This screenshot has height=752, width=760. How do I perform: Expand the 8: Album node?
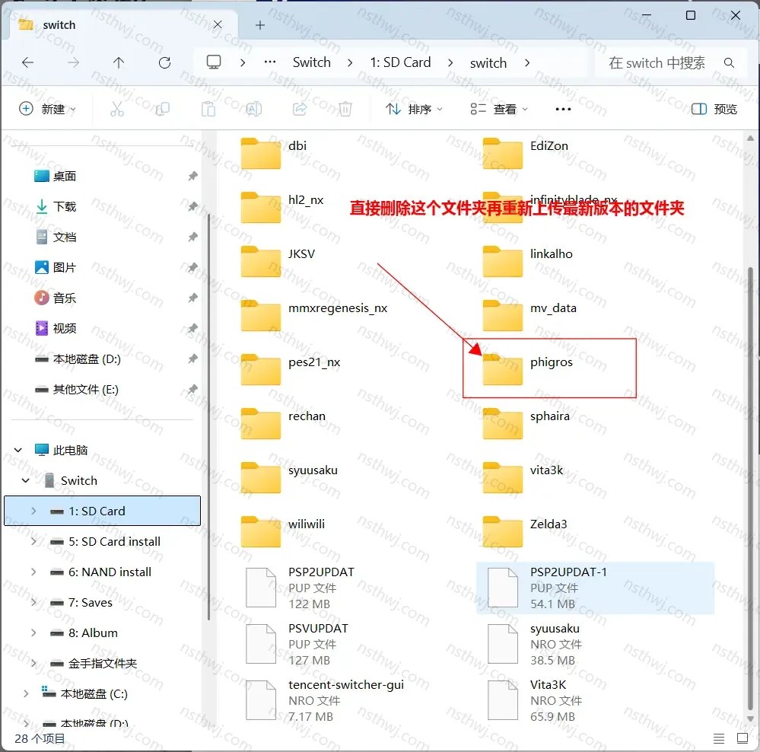tap(33, 633)
